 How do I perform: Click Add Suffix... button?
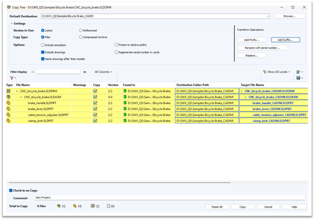[286, 40]
